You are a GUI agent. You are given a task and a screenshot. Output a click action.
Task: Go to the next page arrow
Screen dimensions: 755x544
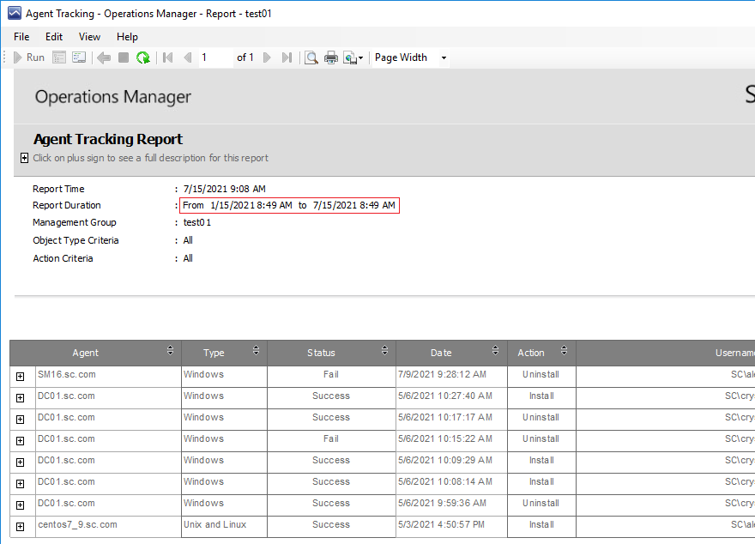click(267, 57)
